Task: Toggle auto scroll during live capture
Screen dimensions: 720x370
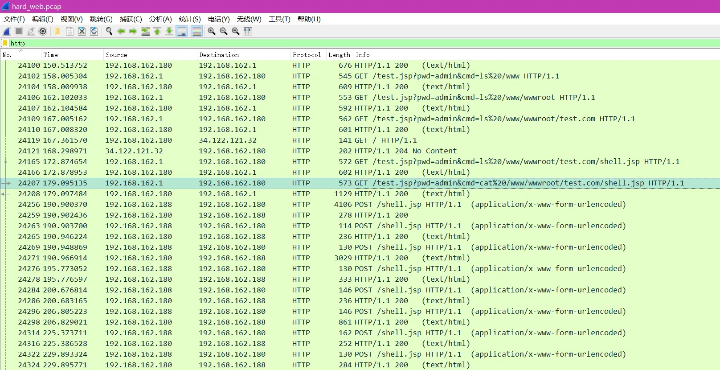Action: [x=182, y=31]
